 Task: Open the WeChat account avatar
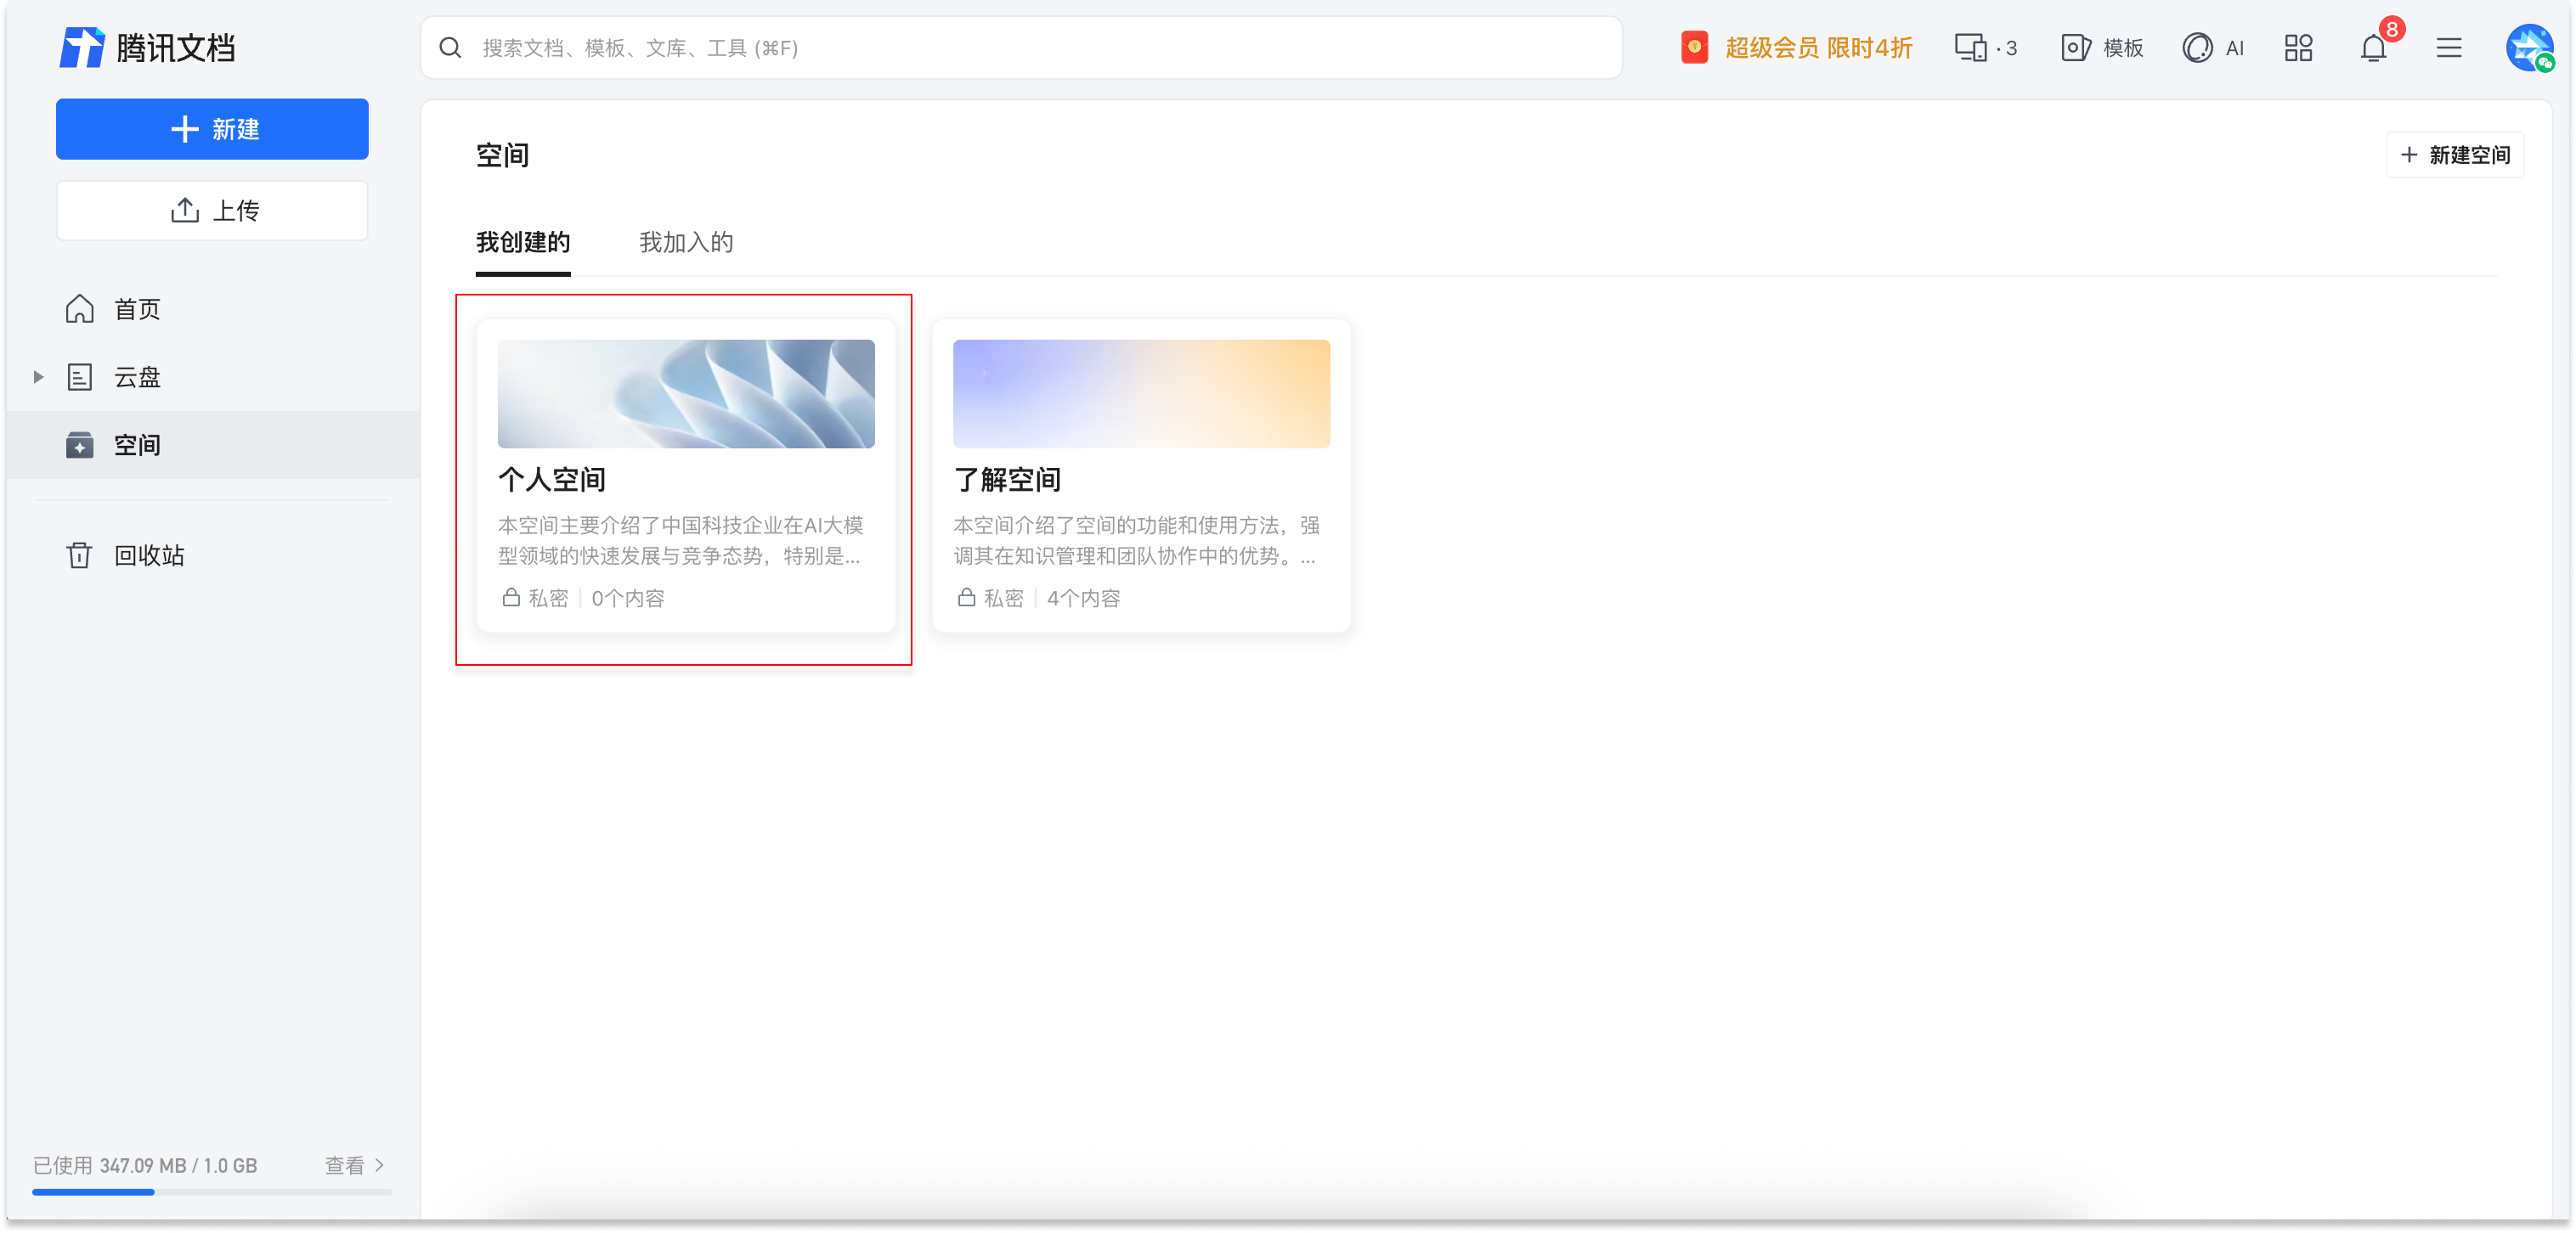[x=2530, y=47]
